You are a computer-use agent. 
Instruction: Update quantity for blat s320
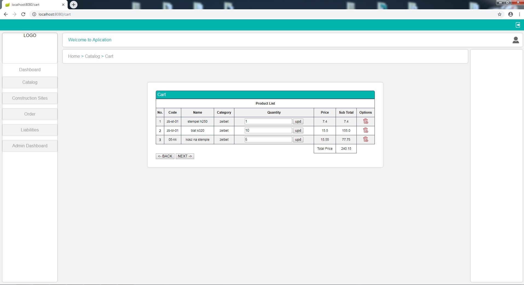298,130
